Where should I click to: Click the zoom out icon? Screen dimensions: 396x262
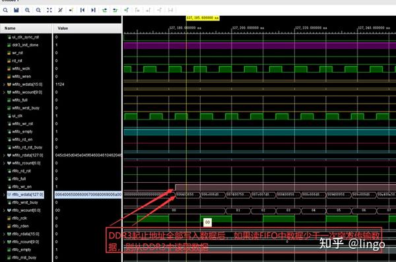click(x=38, y=10)
